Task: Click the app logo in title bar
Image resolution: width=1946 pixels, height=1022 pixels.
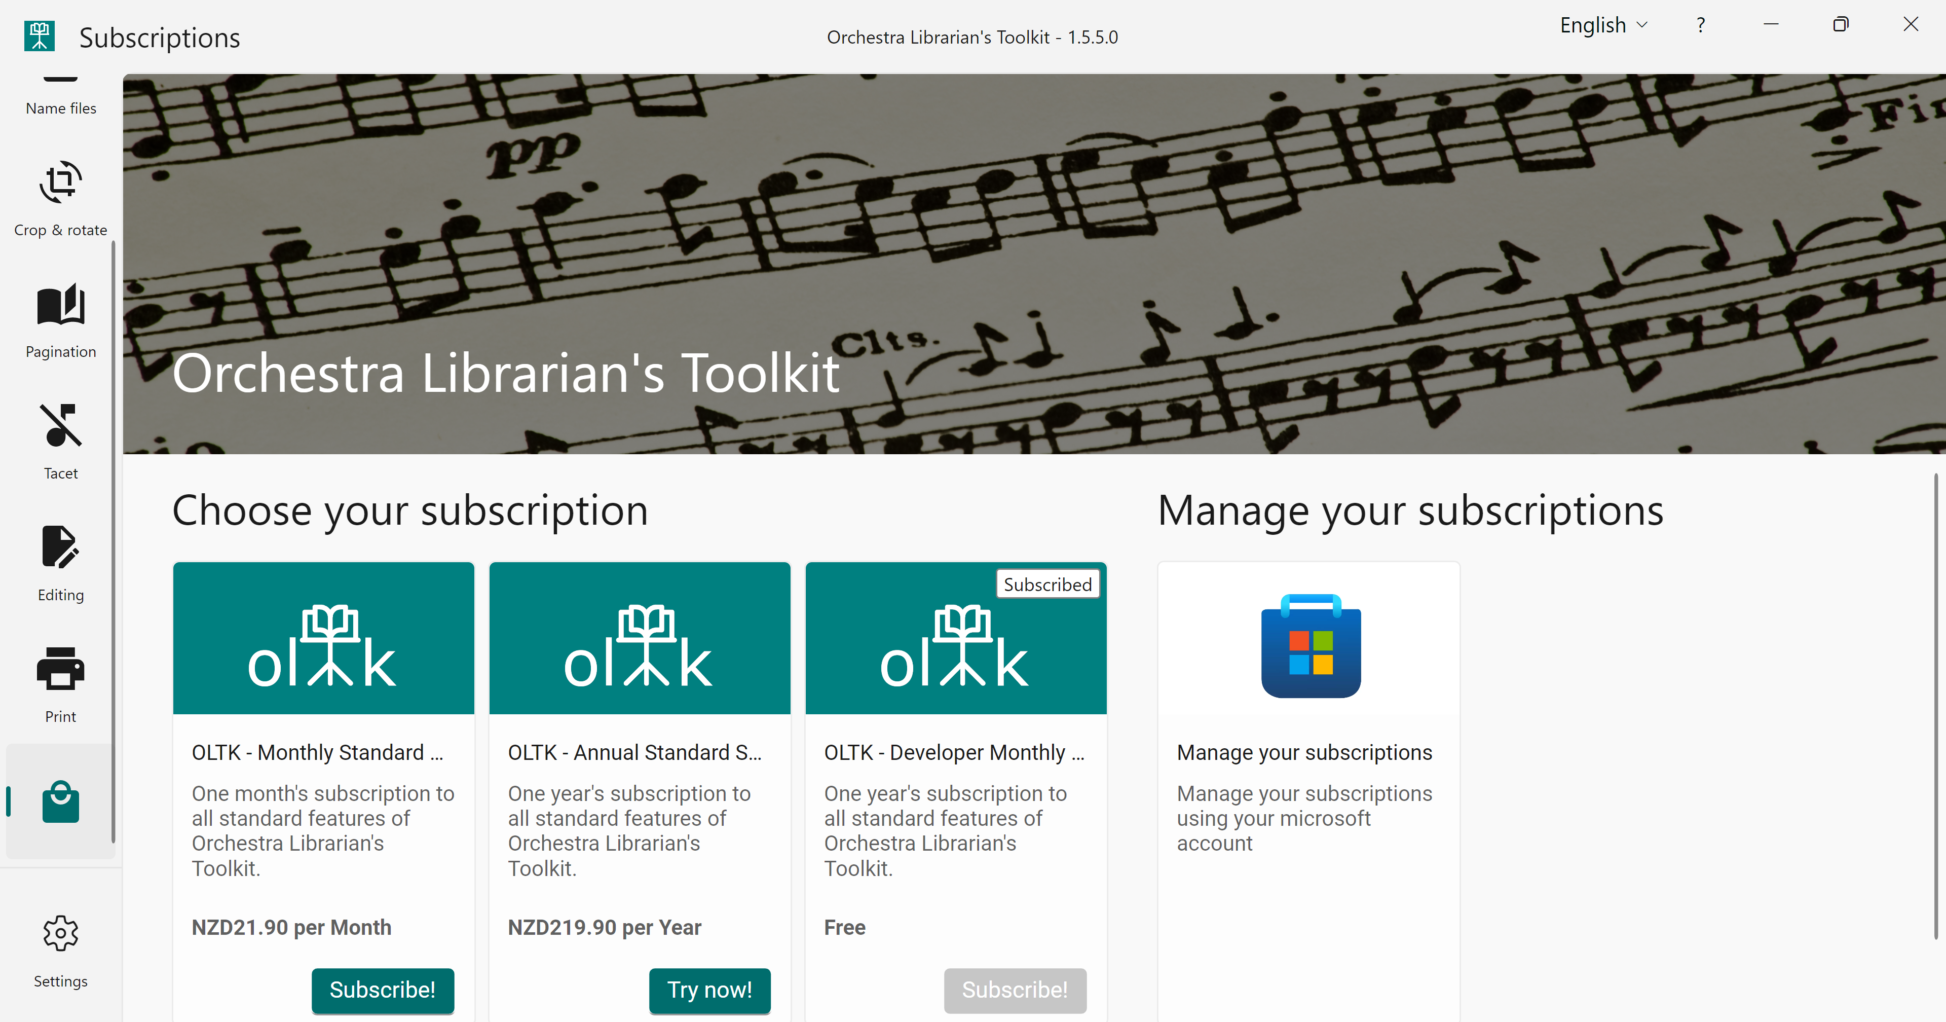Action: click(x=40, y=36)
